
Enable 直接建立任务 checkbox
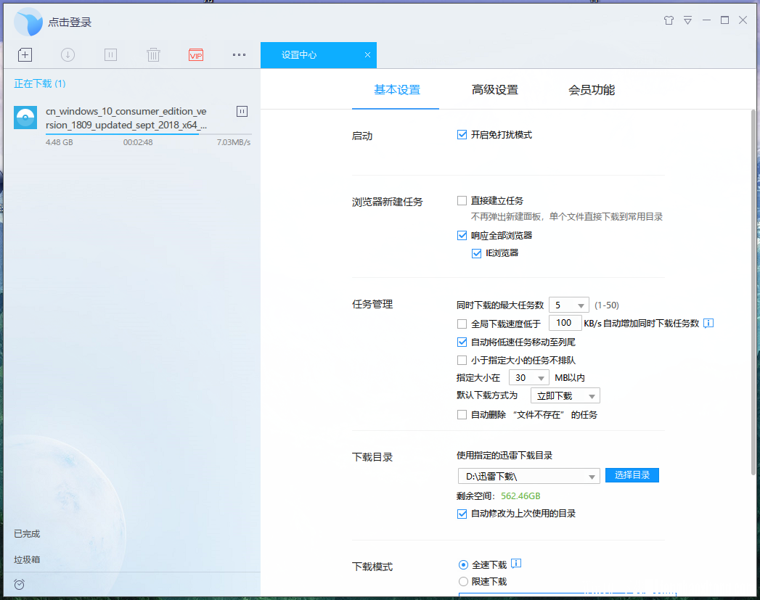[462, 200]
